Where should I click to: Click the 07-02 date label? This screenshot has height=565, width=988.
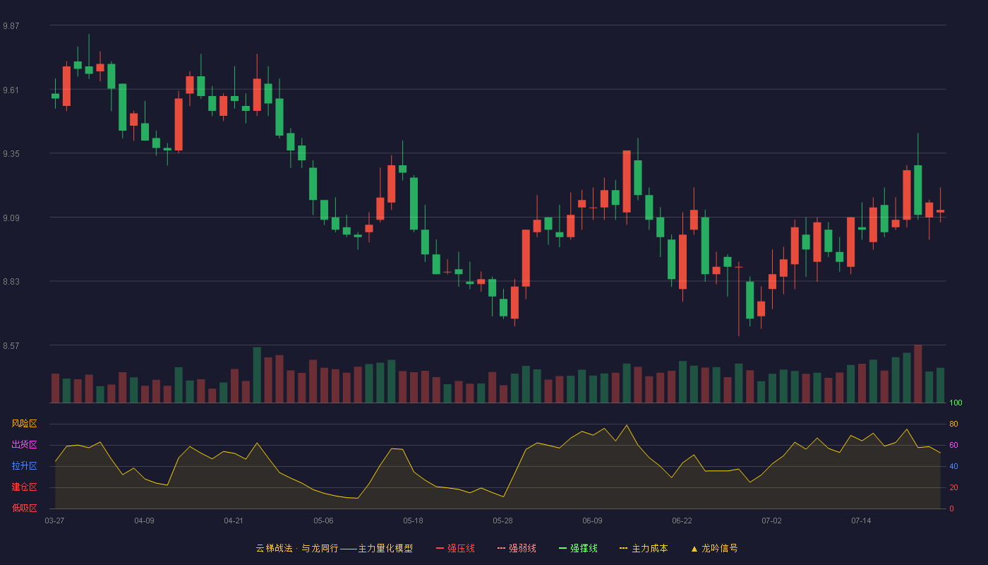point(771,521)
